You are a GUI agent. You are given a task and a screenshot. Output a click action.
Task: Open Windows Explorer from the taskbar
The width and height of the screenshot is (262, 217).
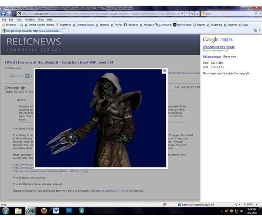pos(18,211)
